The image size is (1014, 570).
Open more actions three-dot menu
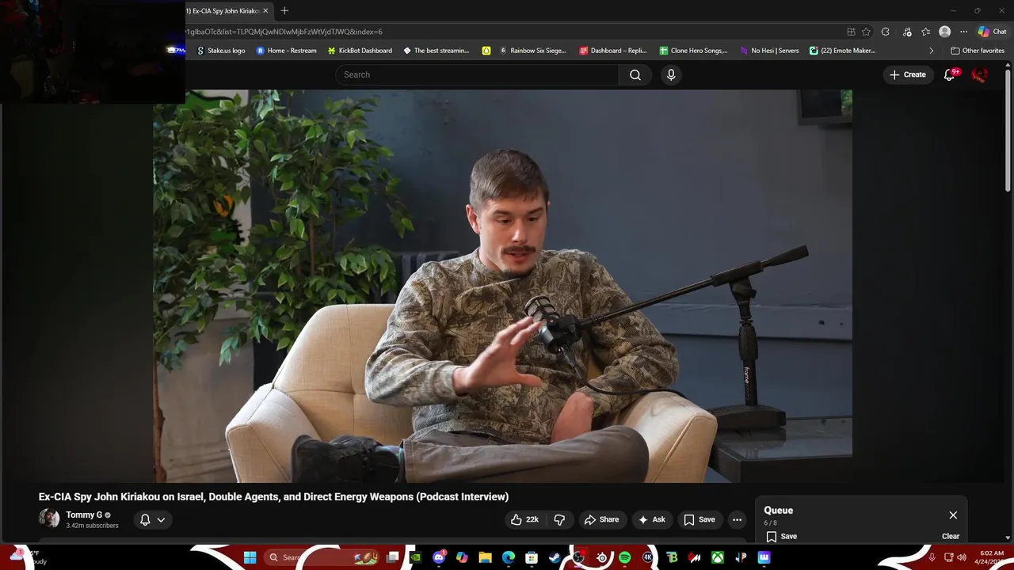tap(737, 519)
